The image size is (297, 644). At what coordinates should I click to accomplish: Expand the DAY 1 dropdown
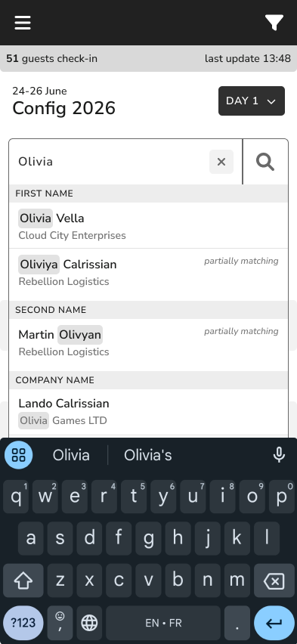click(x=252, y=101)
